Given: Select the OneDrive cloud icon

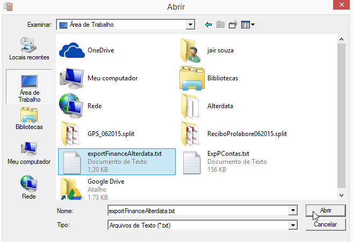Looking at the screenshot, I should tap(72, 50).
